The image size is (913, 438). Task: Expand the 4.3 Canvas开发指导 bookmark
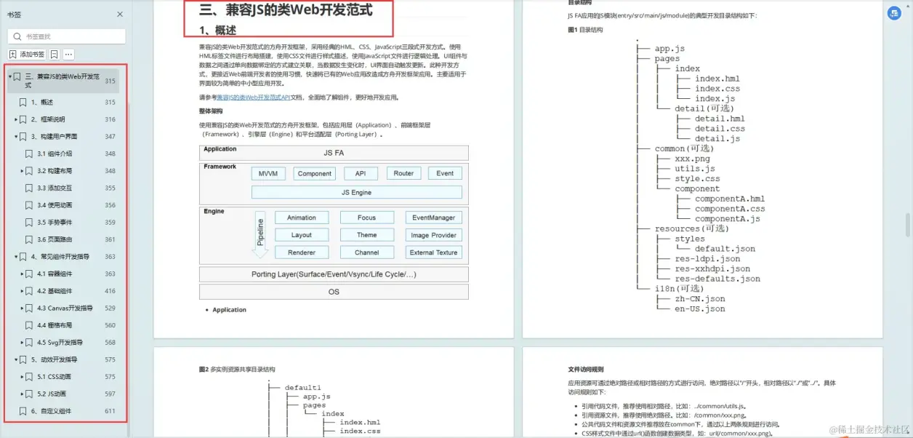(x=22, y=308)
